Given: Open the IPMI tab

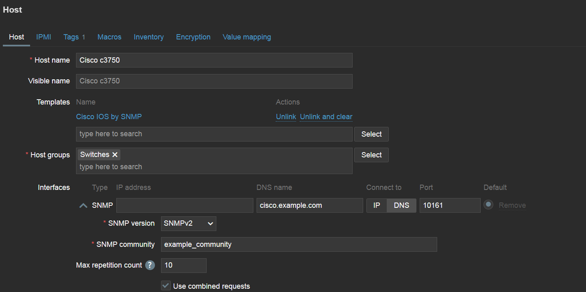Looking at the screenshot, I should [x=44, y=37].
